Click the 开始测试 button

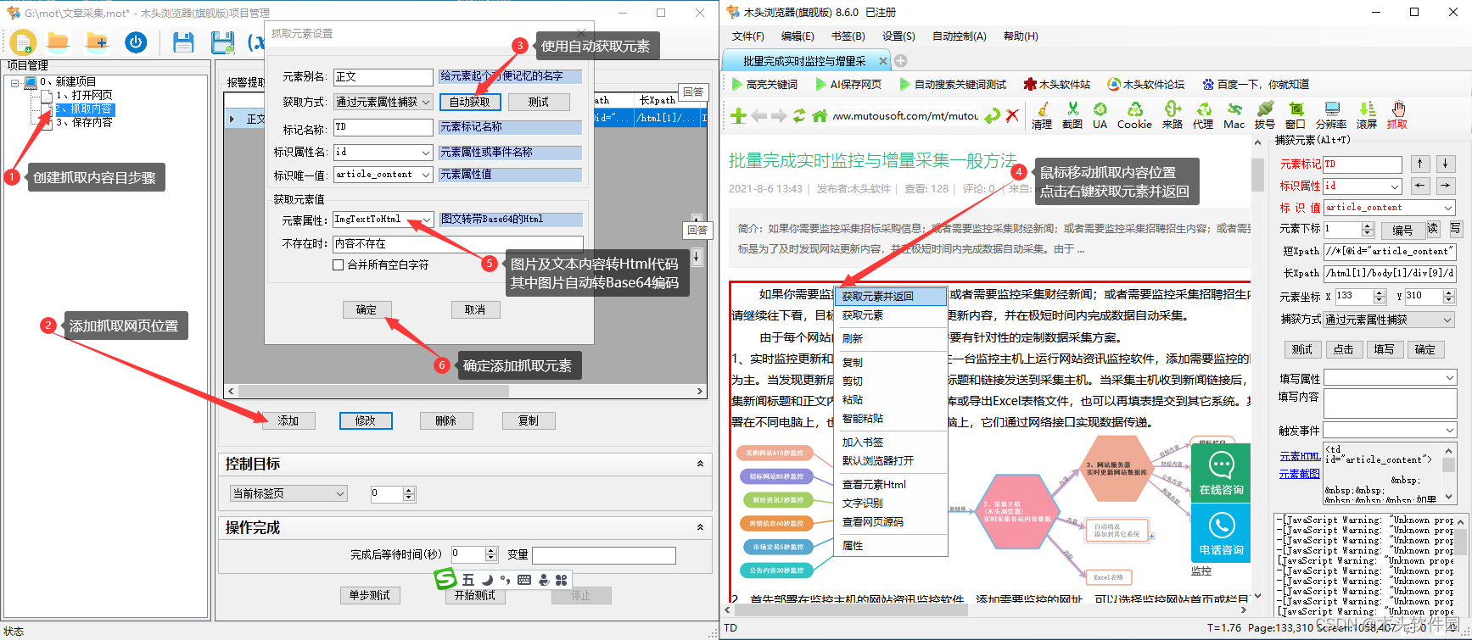pyautogui.click(x=475, y=595)
